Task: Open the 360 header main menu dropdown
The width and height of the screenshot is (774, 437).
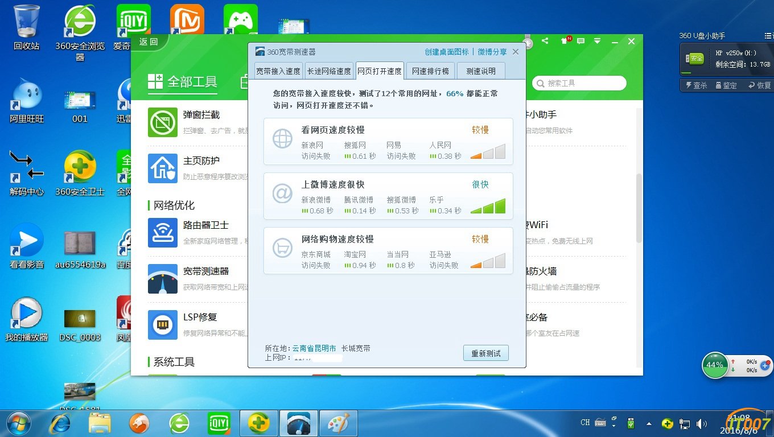Action: tap(597, 41)
